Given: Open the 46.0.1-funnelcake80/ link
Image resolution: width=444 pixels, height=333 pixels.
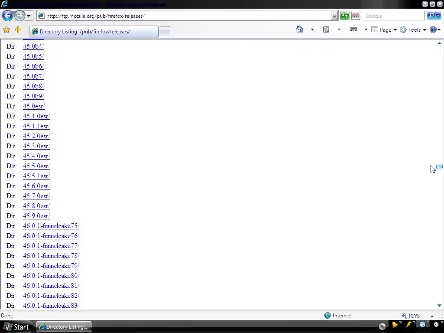Looking at the screenshot, I should pyautogui.click(x=51, y=276).
